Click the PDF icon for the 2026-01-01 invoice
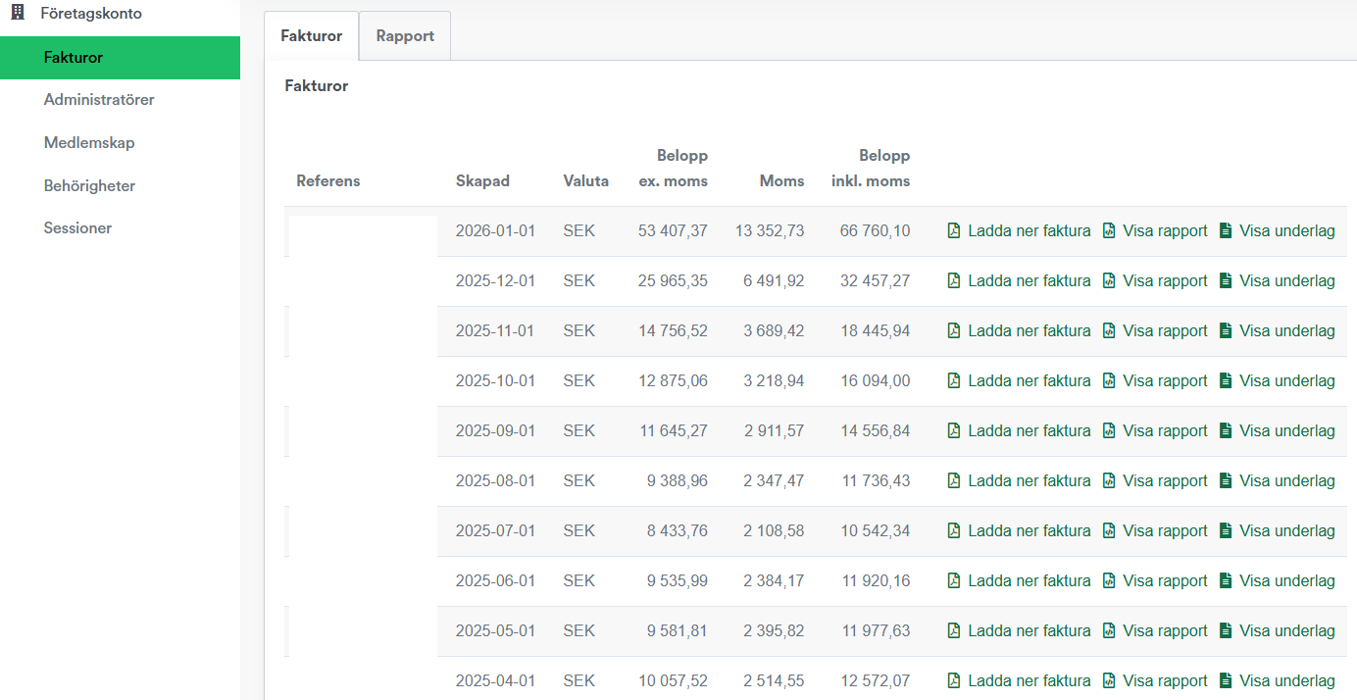Image resolution: width=1357 pixels, height=700 pixels. [x=954, y=231]
